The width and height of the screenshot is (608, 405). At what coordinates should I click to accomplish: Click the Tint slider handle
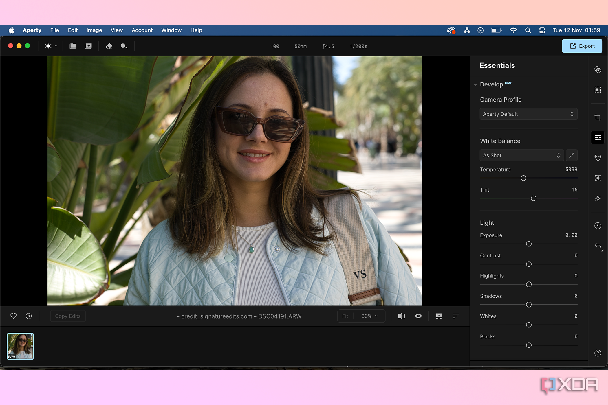pos(534,198)
